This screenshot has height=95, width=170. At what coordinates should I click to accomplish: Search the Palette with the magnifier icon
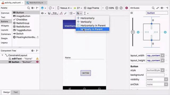tap(28, 8)
